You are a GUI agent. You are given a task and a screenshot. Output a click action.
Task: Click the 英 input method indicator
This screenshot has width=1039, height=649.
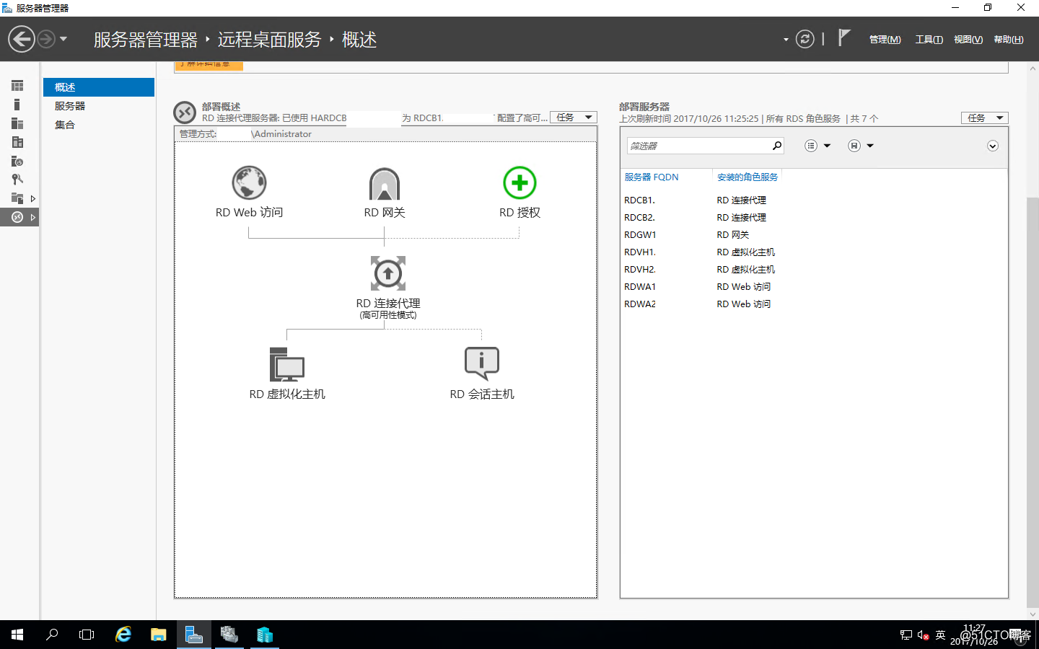[x=940, y=635]
